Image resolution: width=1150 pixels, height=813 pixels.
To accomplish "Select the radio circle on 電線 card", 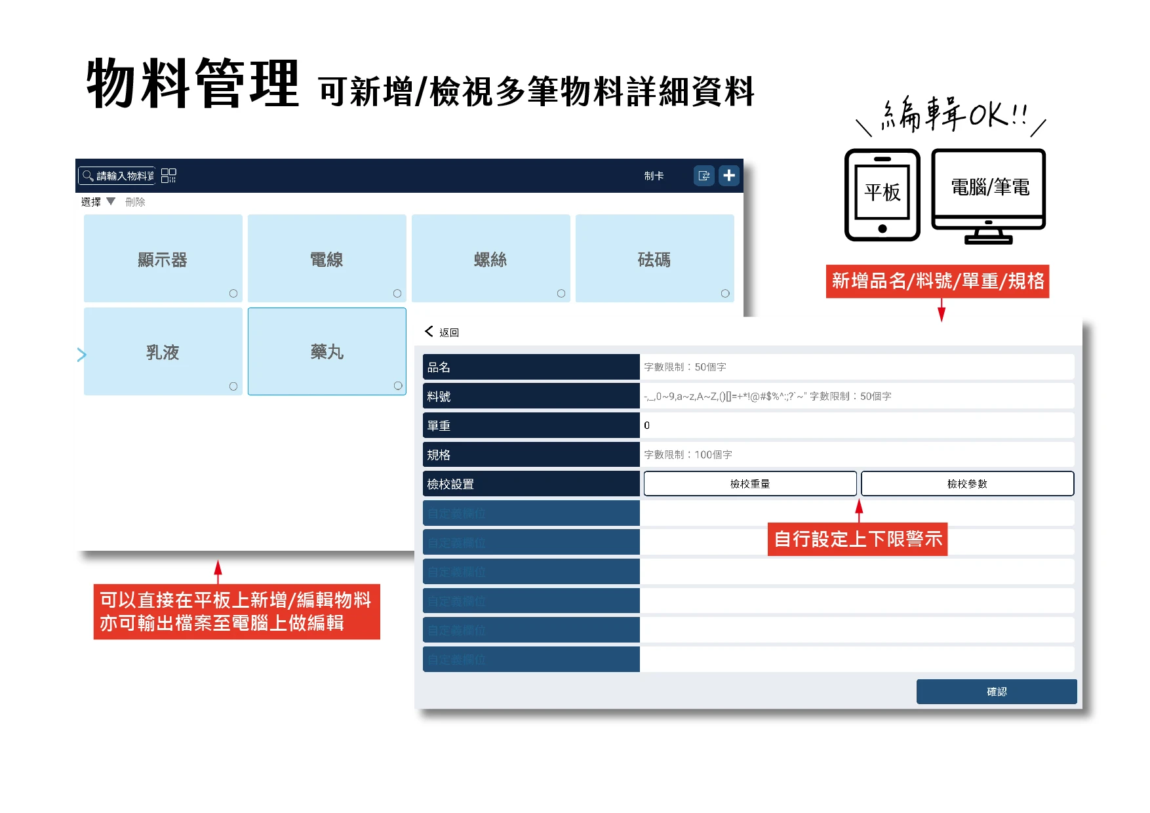I will pos(397,294).
